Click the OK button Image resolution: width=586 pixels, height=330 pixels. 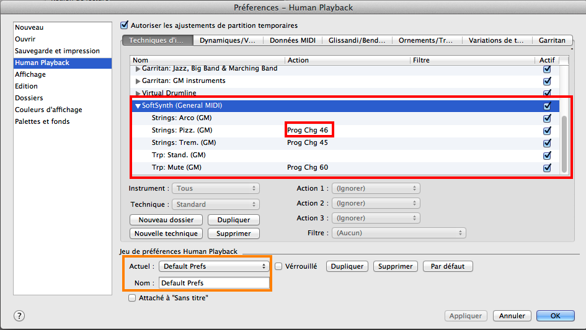(555, 316)
